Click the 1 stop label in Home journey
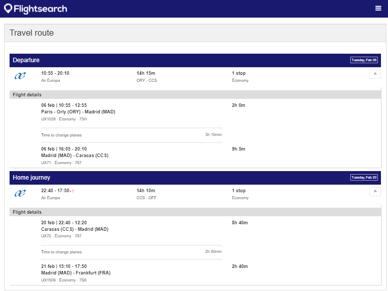This screenshot has width=388, height=291. [x=239, y=190]
